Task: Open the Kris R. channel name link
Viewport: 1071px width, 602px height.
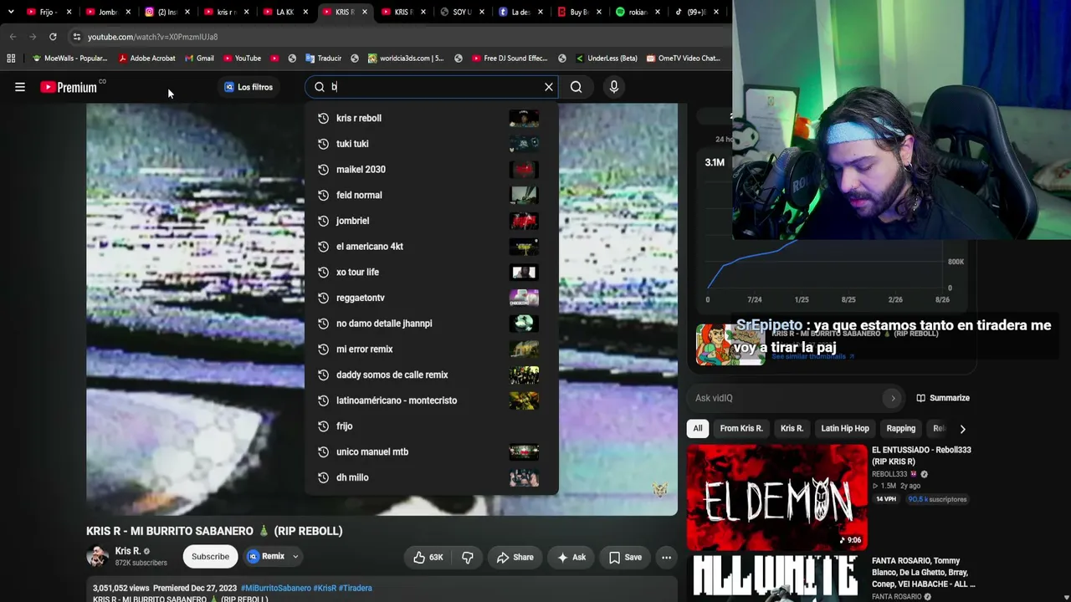Action: (128, 551)
